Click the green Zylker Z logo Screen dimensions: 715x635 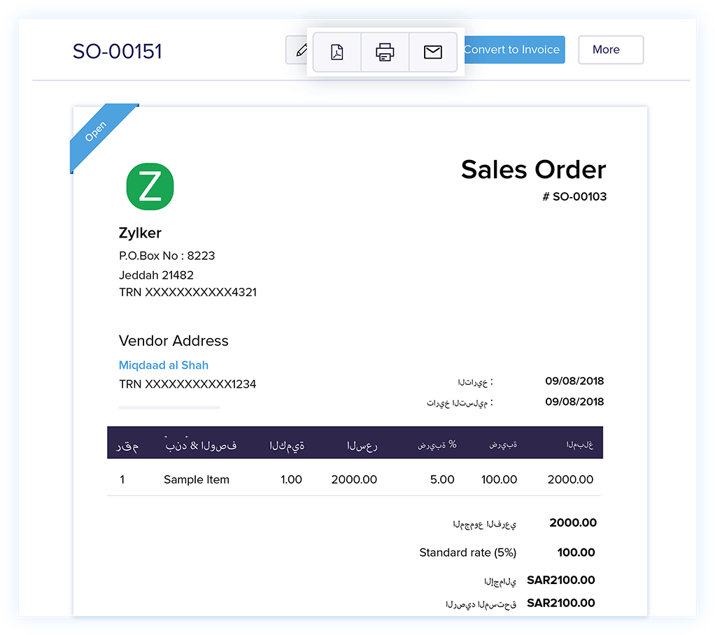click(150, 187)
